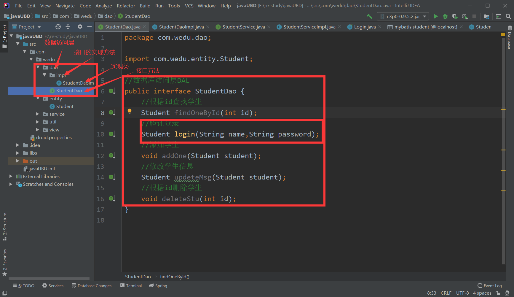The image size is (514, 297).
Task: Expand the view package arrow
Action: (x=38, y=130)
